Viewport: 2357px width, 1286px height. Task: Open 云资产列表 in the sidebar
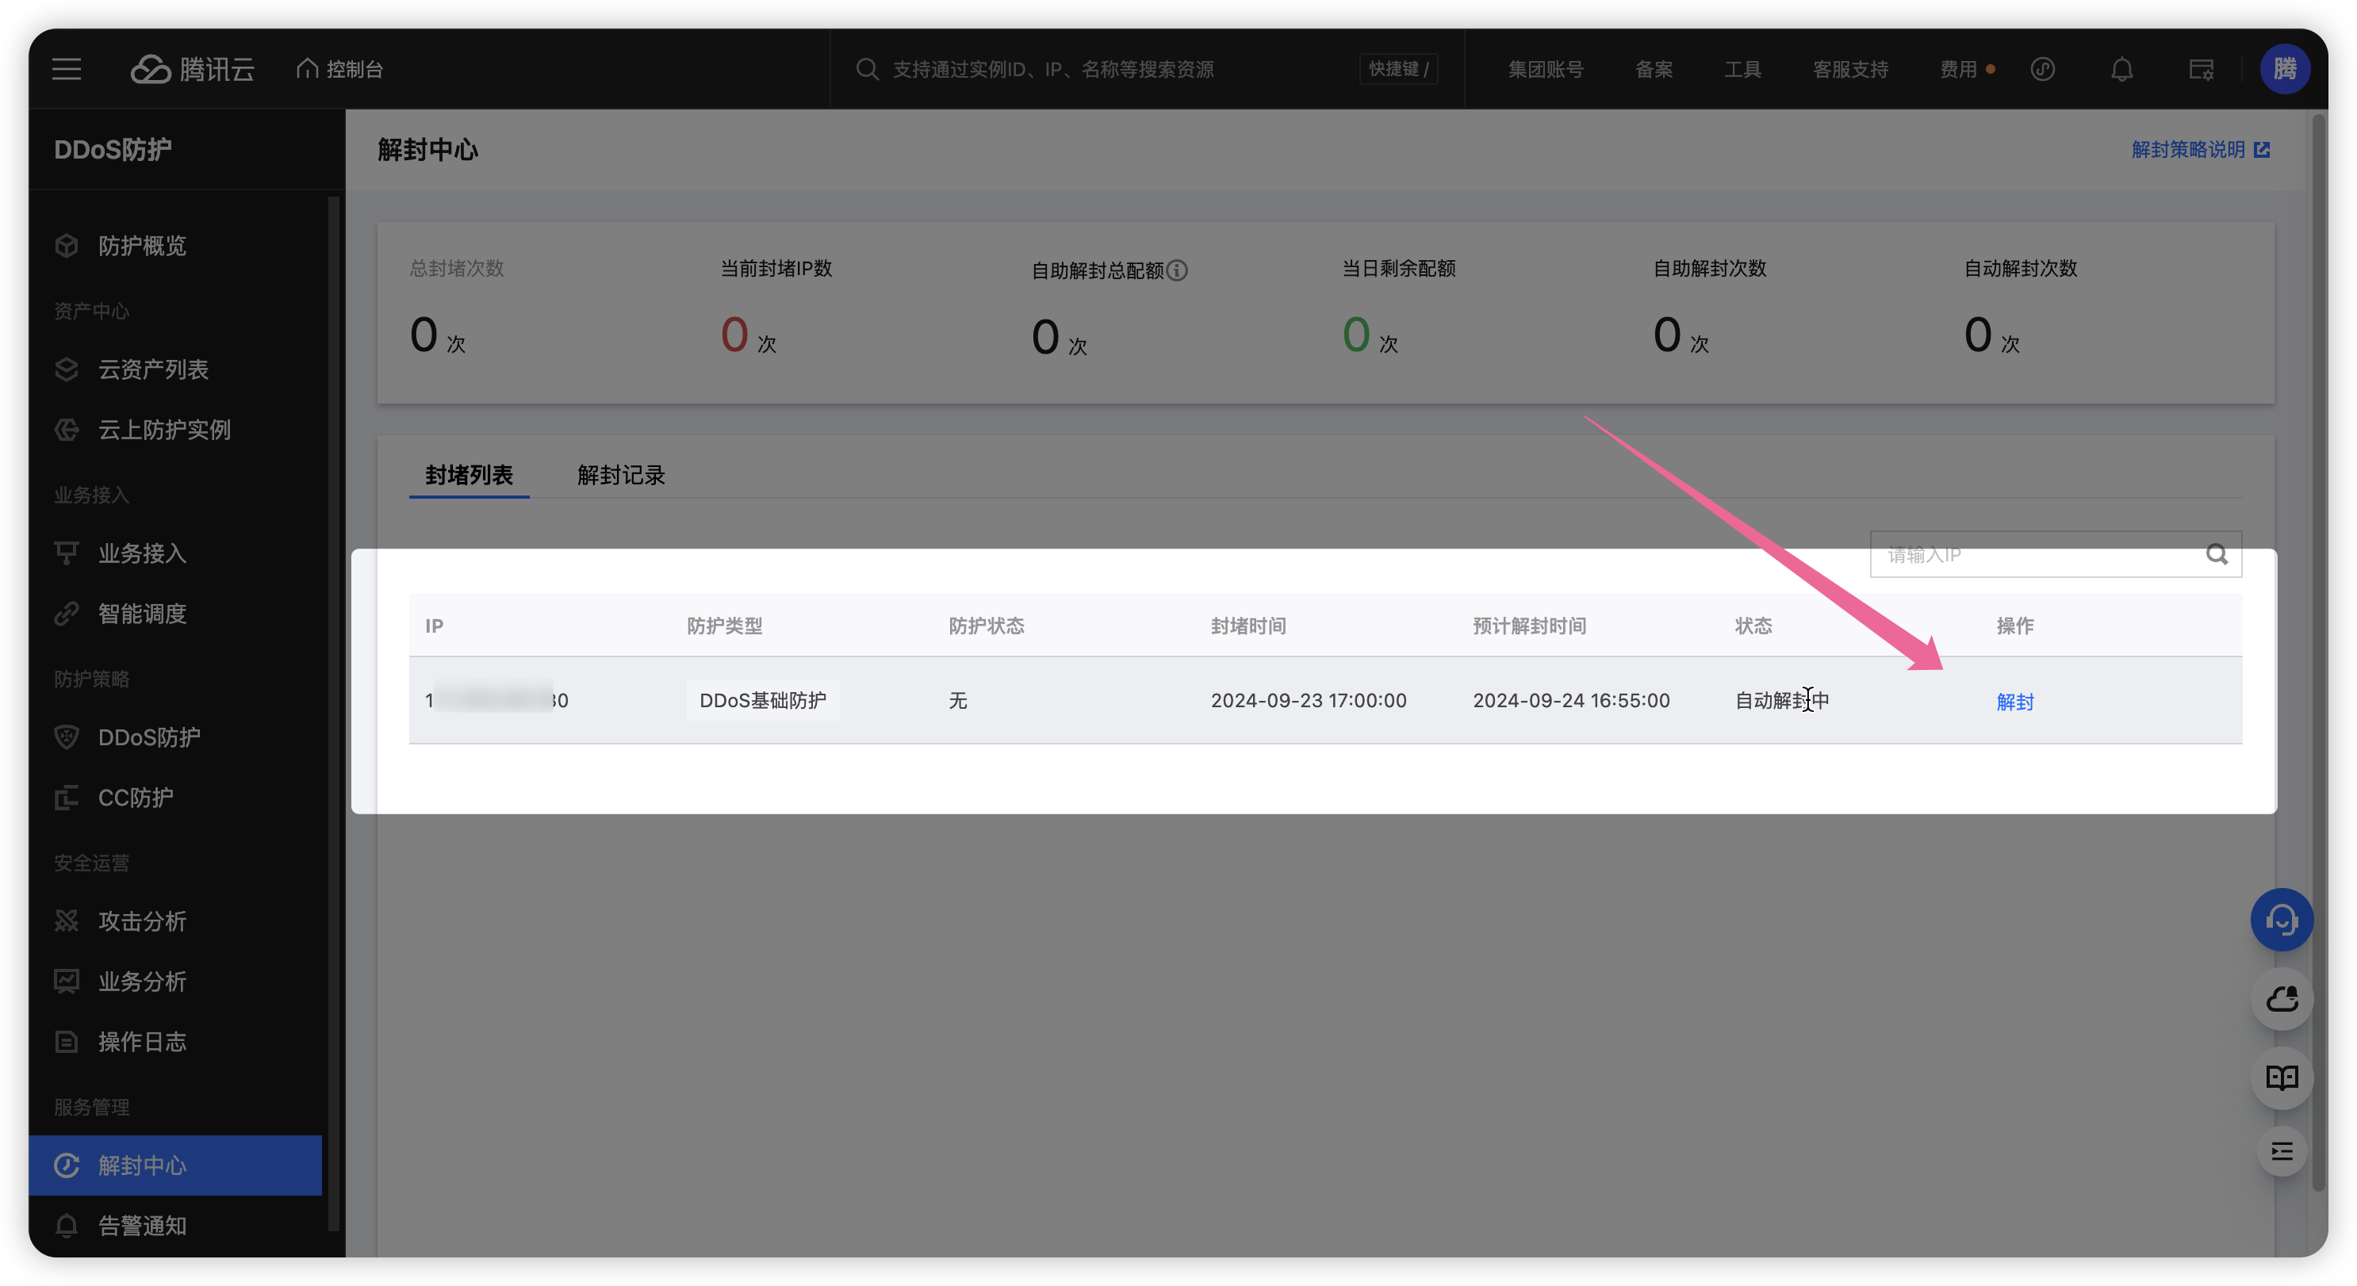point(176,369)
